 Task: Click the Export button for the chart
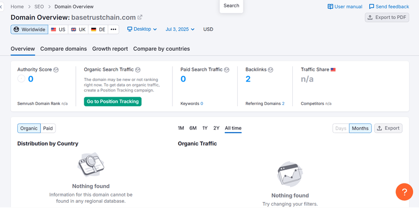pos(388,128)
